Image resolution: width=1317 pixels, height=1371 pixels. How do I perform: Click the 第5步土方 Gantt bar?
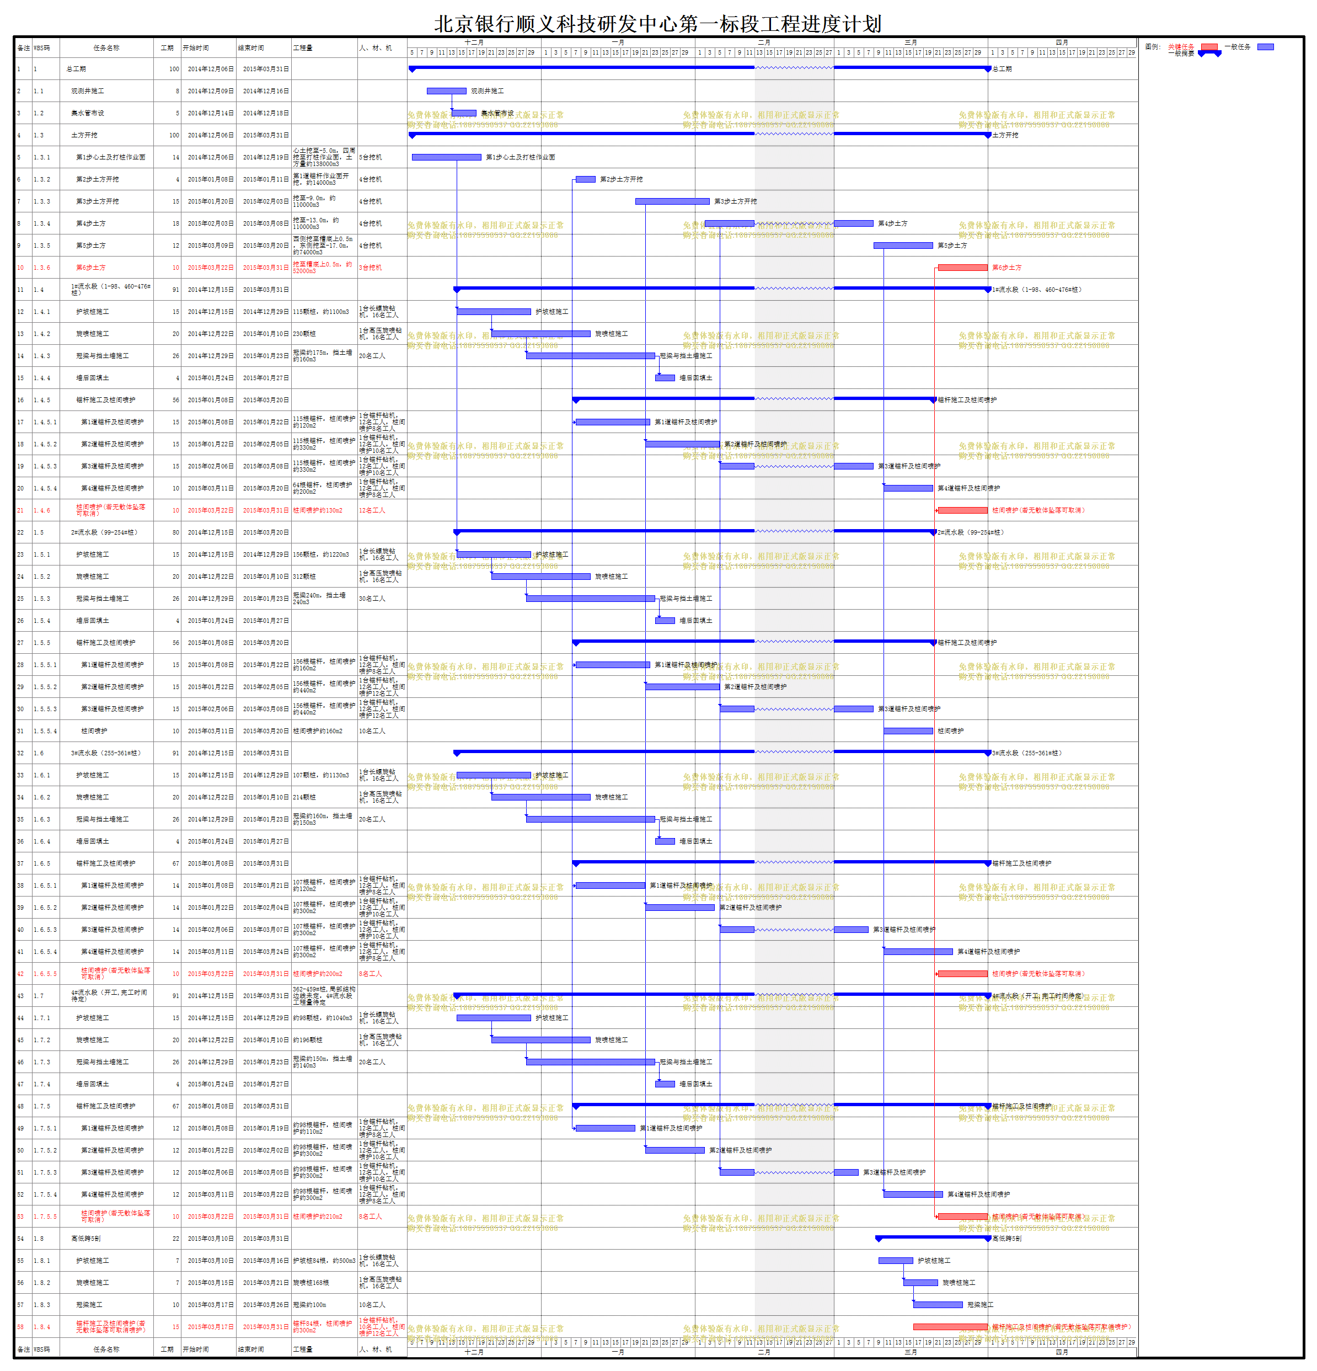pos(903,246)
